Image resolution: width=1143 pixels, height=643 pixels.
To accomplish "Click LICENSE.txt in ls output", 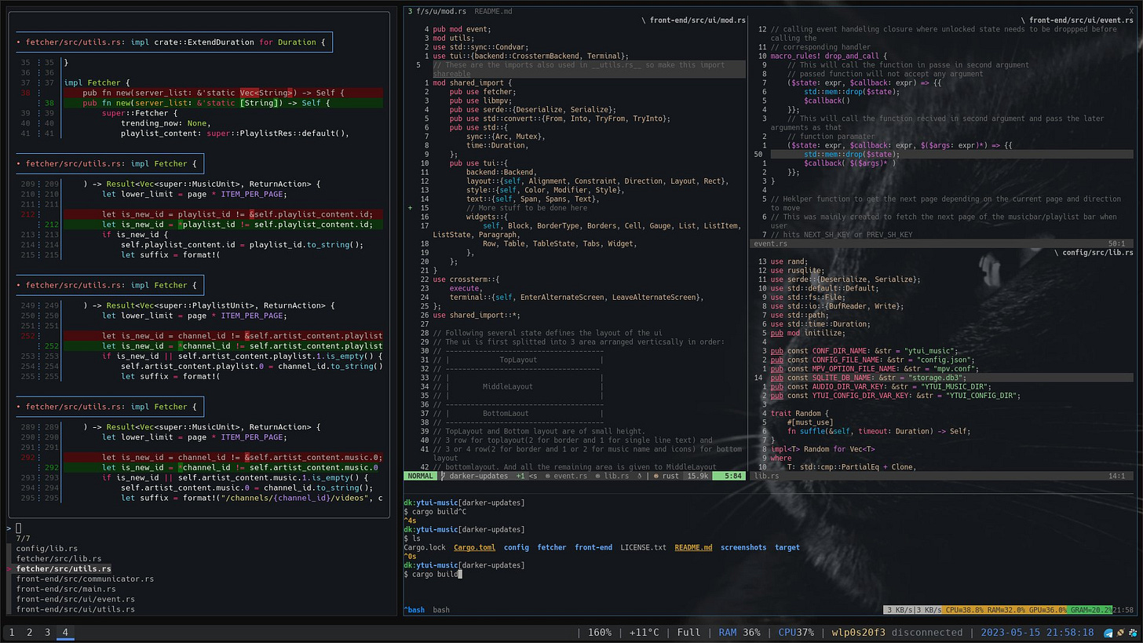I will pos(643,547).
